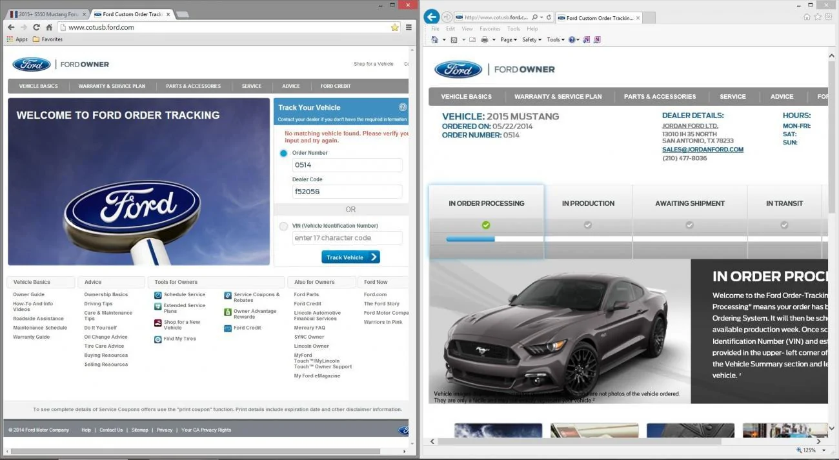Click the IE Home icon in the command bar
839x460 pixels.
[434, 39]
